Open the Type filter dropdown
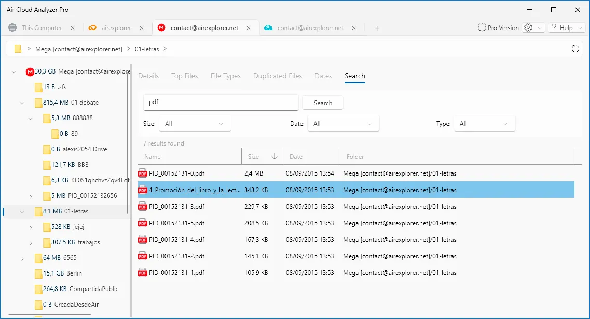The height and width of the screenshot is (319, 590). coord(485,123)
